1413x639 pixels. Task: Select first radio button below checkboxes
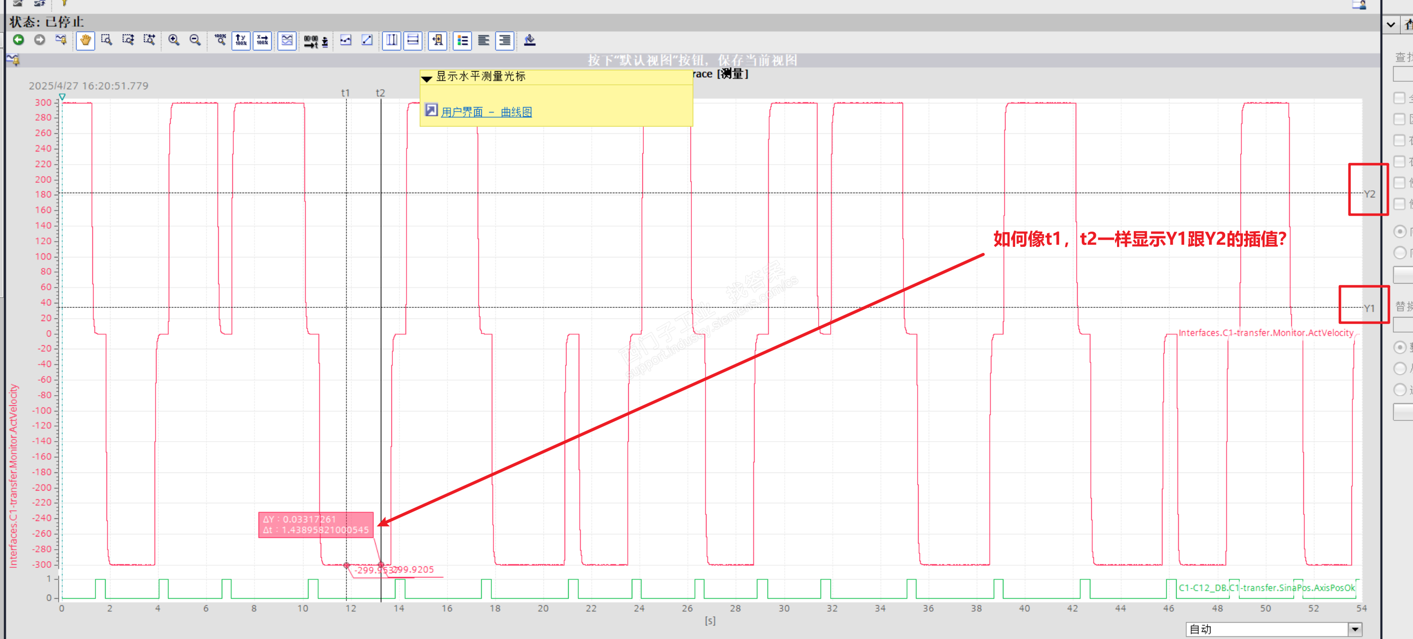click(x=1399, y=231)
